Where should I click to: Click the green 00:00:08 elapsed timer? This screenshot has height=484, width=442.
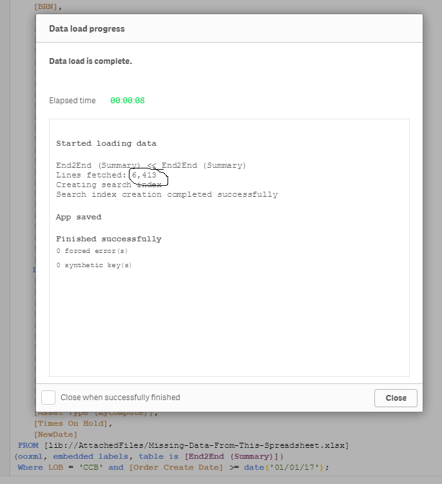point(128,101)
